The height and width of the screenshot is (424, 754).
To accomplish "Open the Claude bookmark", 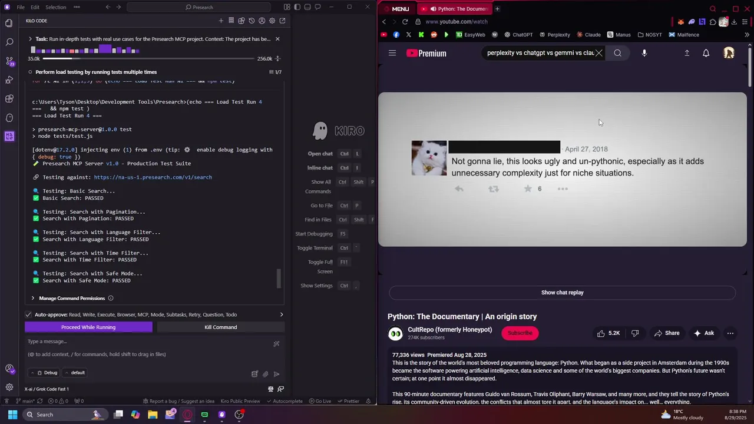I will point(588,35).
